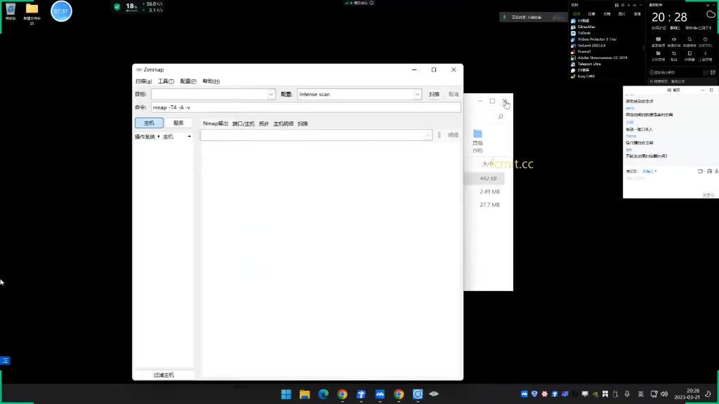The width and height of the screenshot is (719, 404).
Task: Focus the 目标 target input field
Action: tap(209, 95)
